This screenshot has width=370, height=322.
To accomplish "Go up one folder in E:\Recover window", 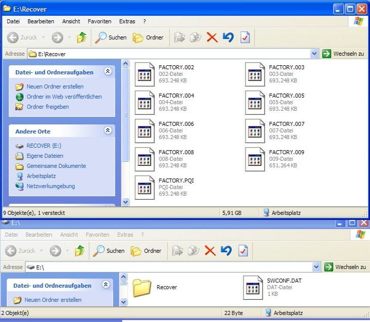I will [81, 37].
